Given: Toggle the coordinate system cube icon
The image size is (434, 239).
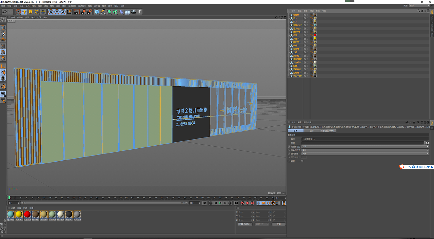Looking at the screenshot, I should click(69, 12).
